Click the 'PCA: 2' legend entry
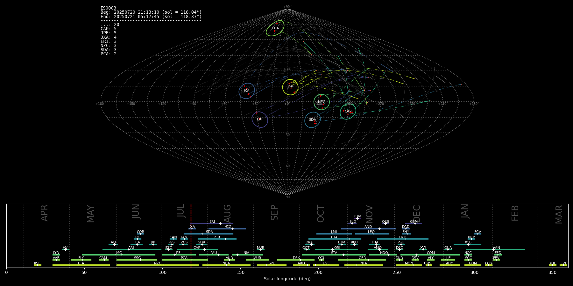This screenshot has width=573, height=286. [109, 54]
